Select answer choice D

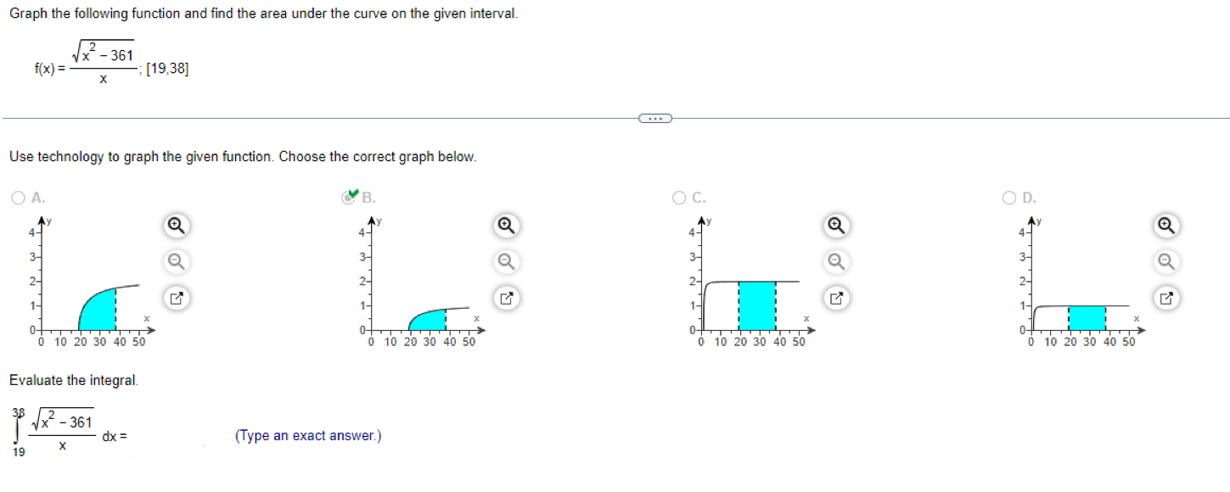(x=1008, y=198)
